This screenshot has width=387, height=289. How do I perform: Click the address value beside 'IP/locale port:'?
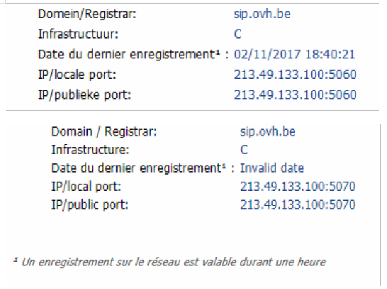(295, 75)
